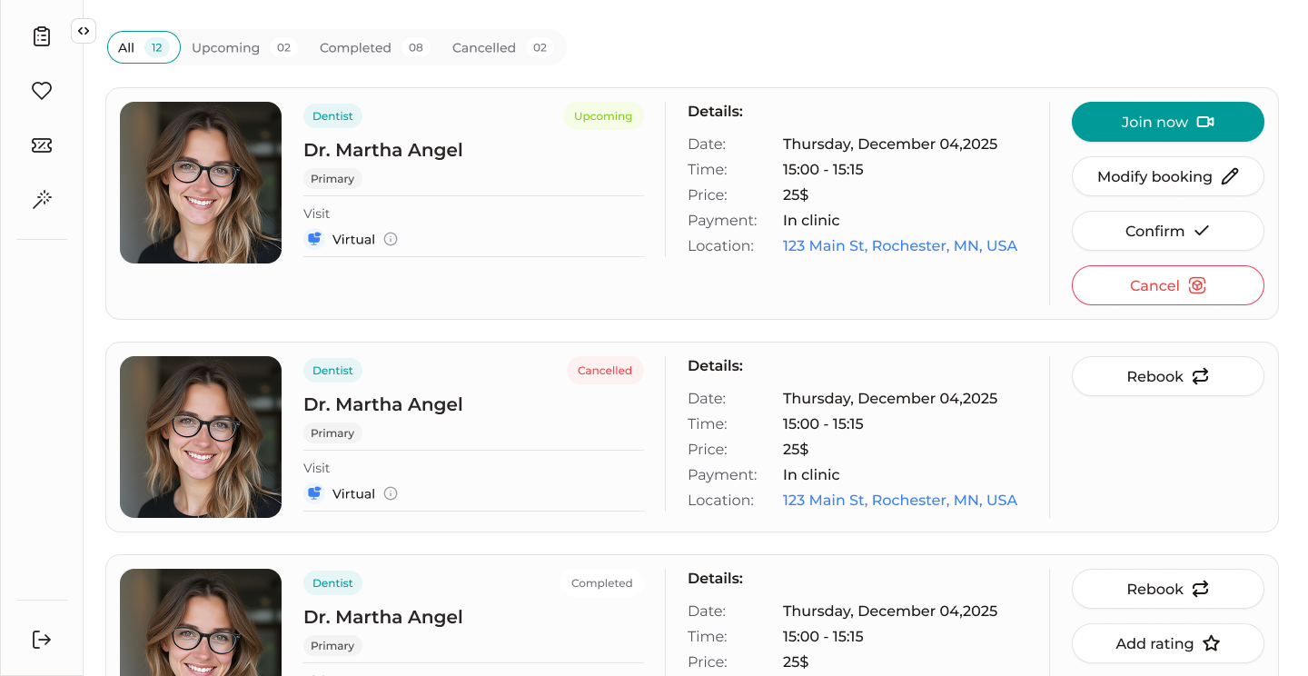Click the red Cancelled status badge

click(605, 371)
